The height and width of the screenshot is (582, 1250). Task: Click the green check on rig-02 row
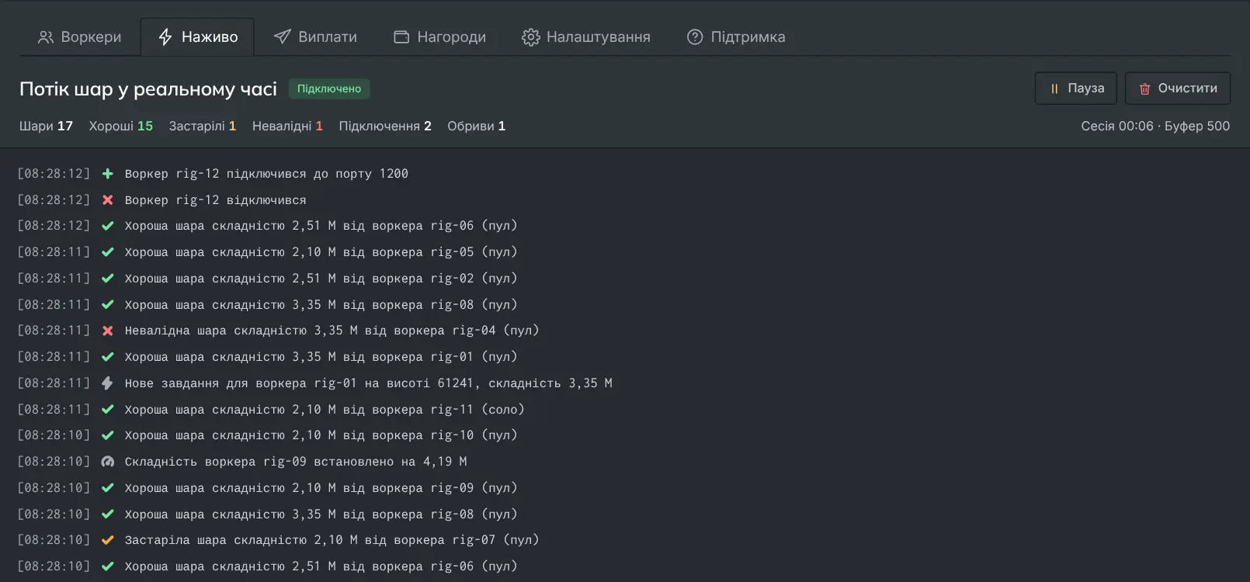tap(108, 279)
